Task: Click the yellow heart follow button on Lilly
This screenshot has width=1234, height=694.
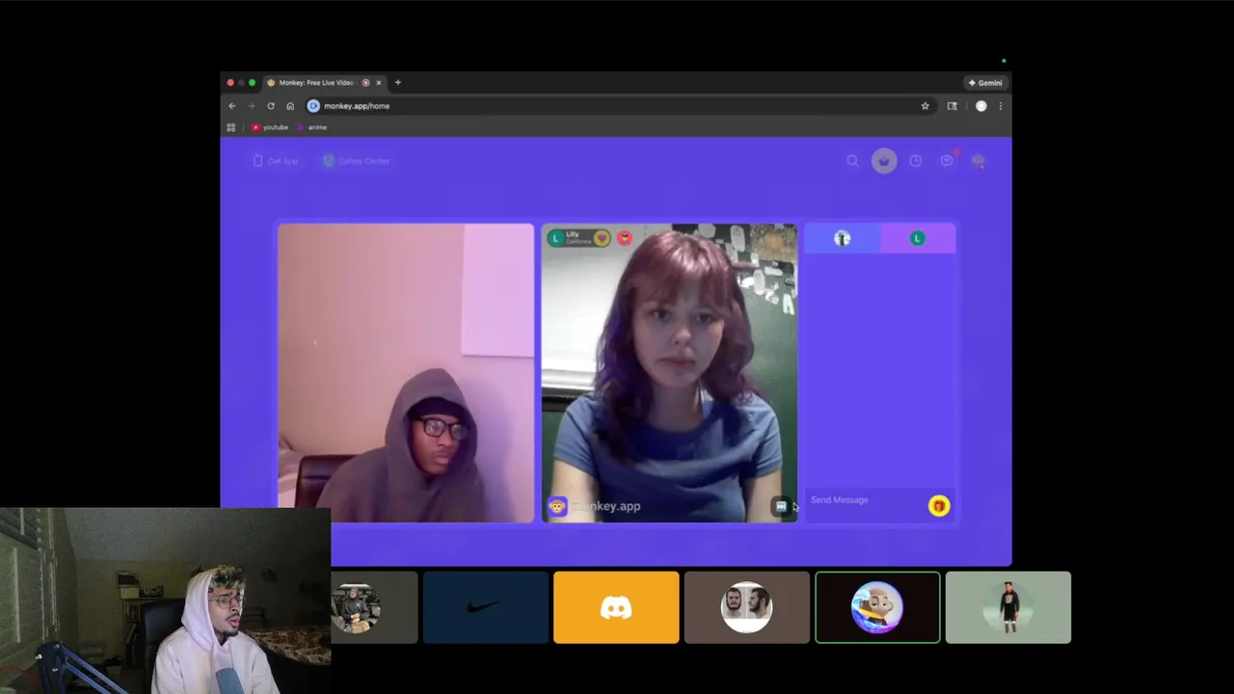Action: 602,238
